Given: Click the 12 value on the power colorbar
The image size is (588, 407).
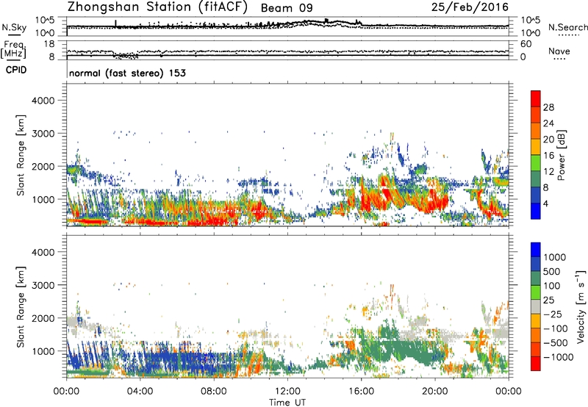Looking at the screenshot, I should click(548, 172).
